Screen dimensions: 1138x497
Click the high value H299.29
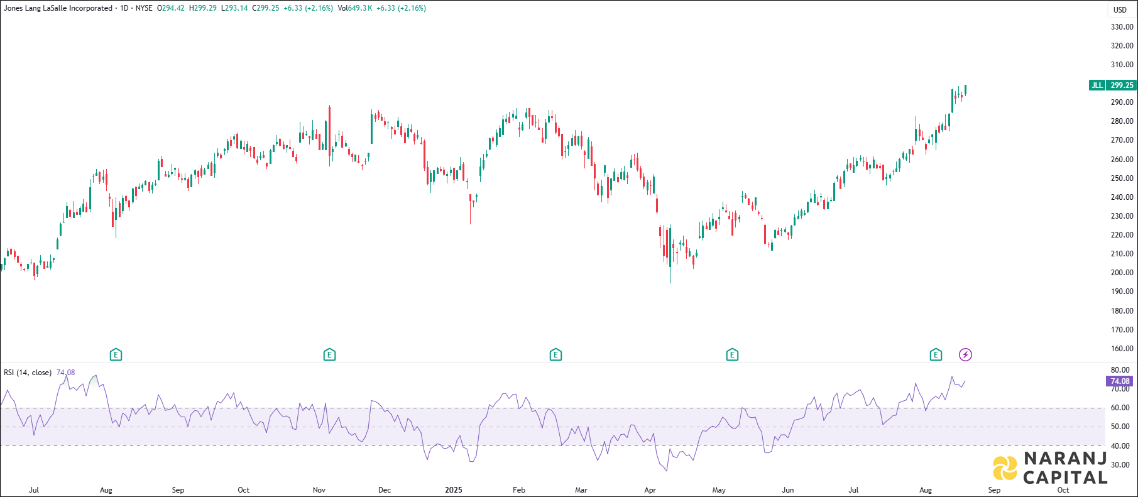(203, 8)
